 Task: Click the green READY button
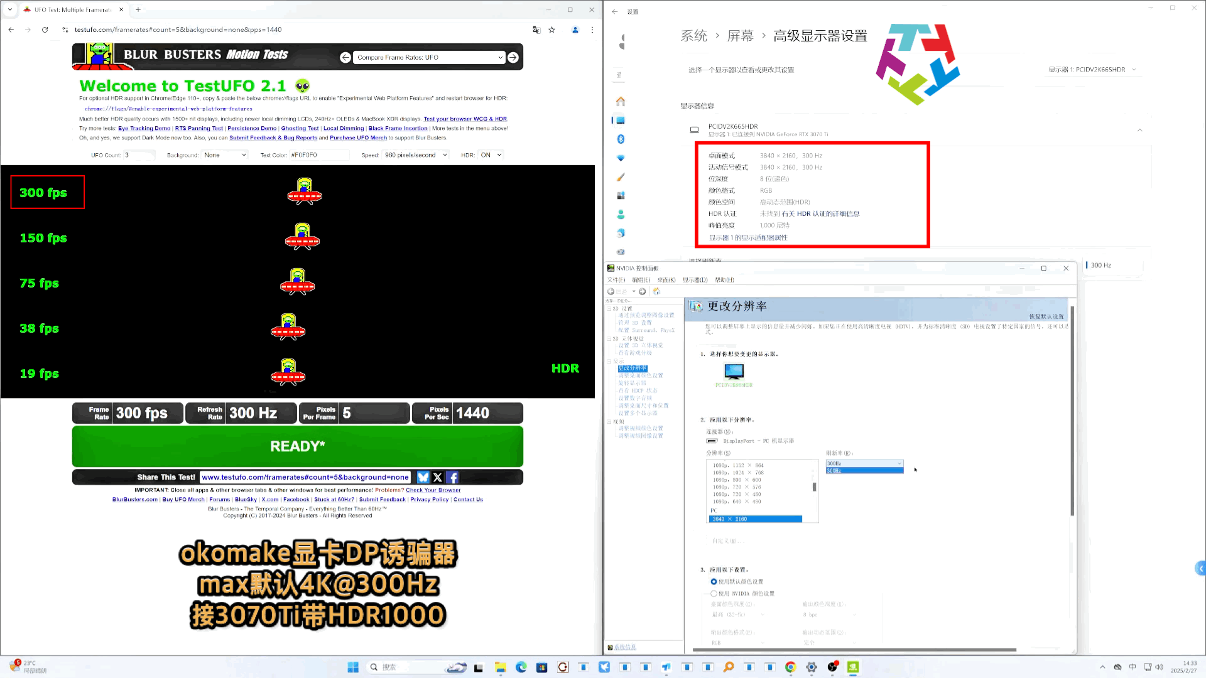coord(298,446)
